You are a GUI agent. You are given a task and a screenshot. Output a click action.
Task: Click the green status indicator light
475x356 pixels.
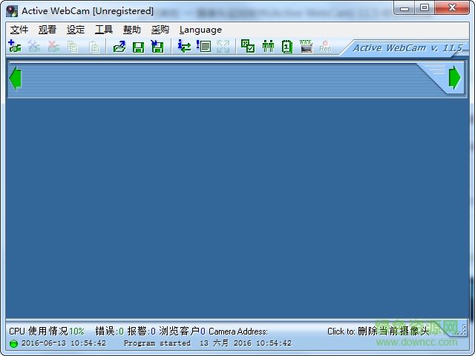coord(13,343)
